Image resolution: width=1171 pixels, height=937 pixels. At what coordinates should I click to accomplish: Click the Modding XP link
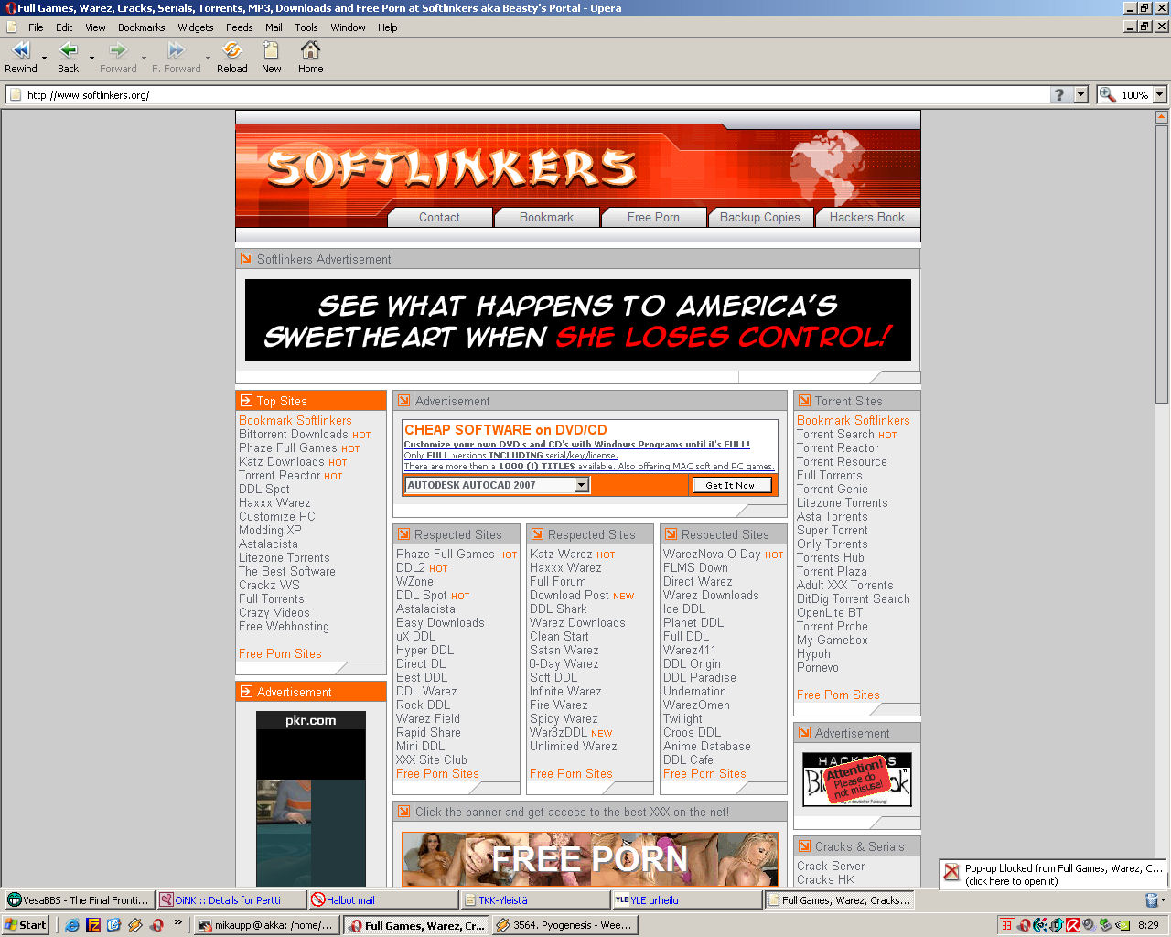click(x=270, y=531)
